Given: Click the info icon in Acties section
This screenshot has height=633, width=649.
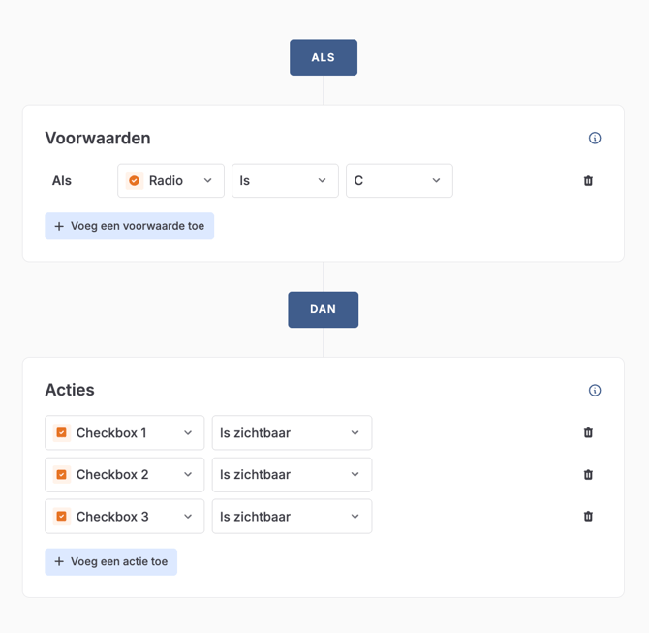Looking at the screenshot, I should point(595,390).
